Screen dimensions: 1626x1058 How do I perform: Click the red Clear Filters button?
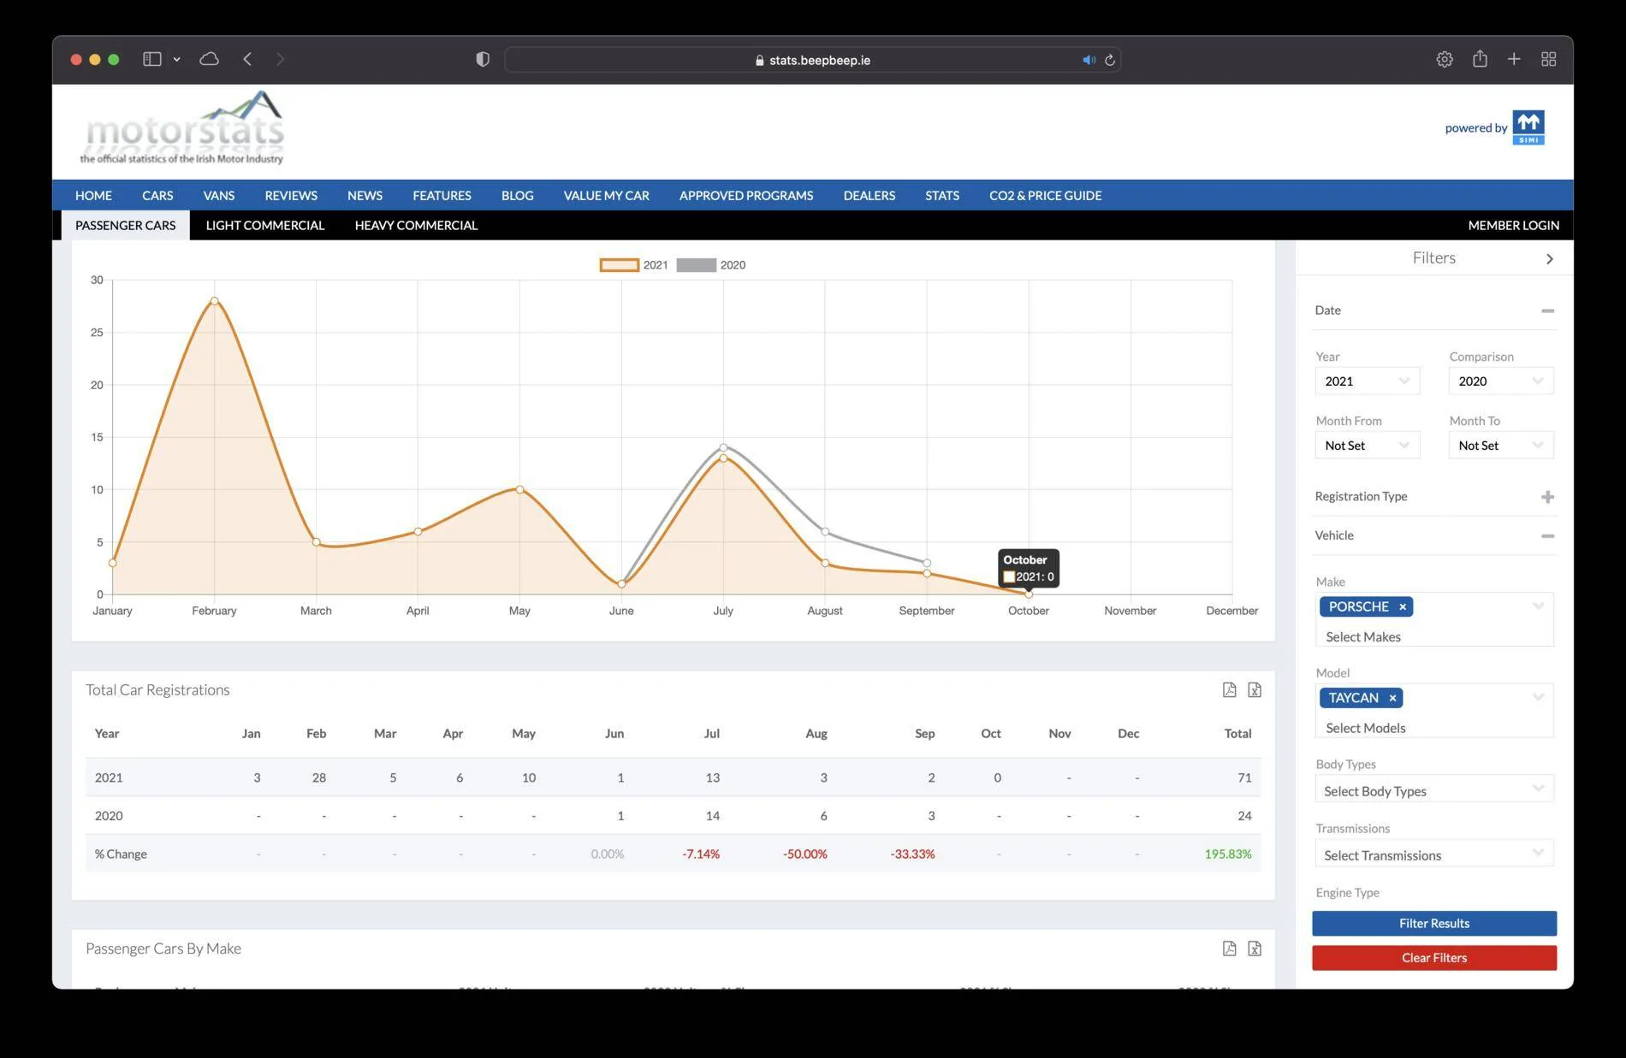(x=1433, y=958)
